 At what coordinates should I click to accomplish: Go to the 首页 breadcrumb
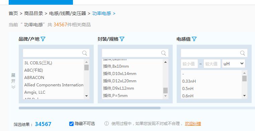(x=13, y=13)
